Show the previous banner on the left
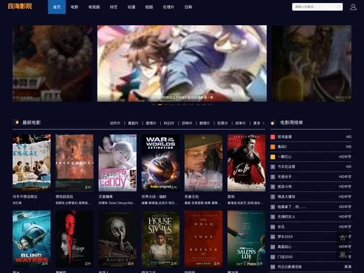364x273 pixels. click(53, 63)
